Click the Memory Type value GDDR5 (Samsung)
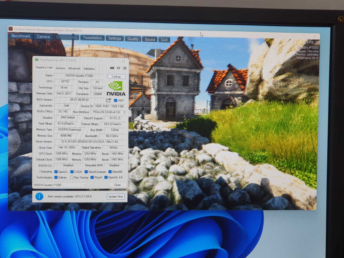344x258 pixels. [x=70, y=130]
